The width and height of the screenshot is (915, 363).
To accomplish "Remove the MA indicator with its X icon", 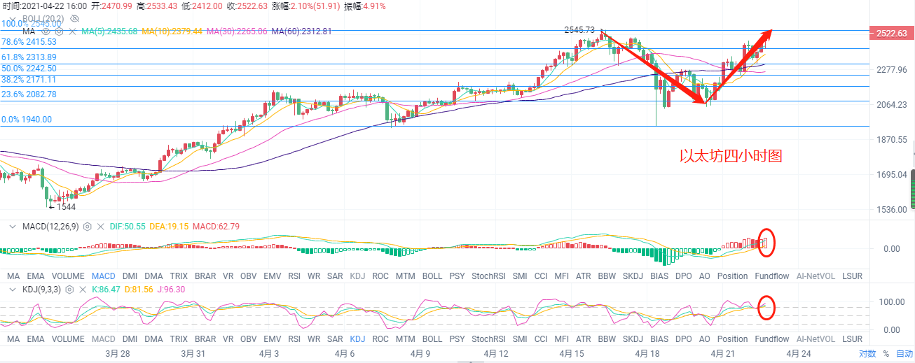I will (72, 31).
